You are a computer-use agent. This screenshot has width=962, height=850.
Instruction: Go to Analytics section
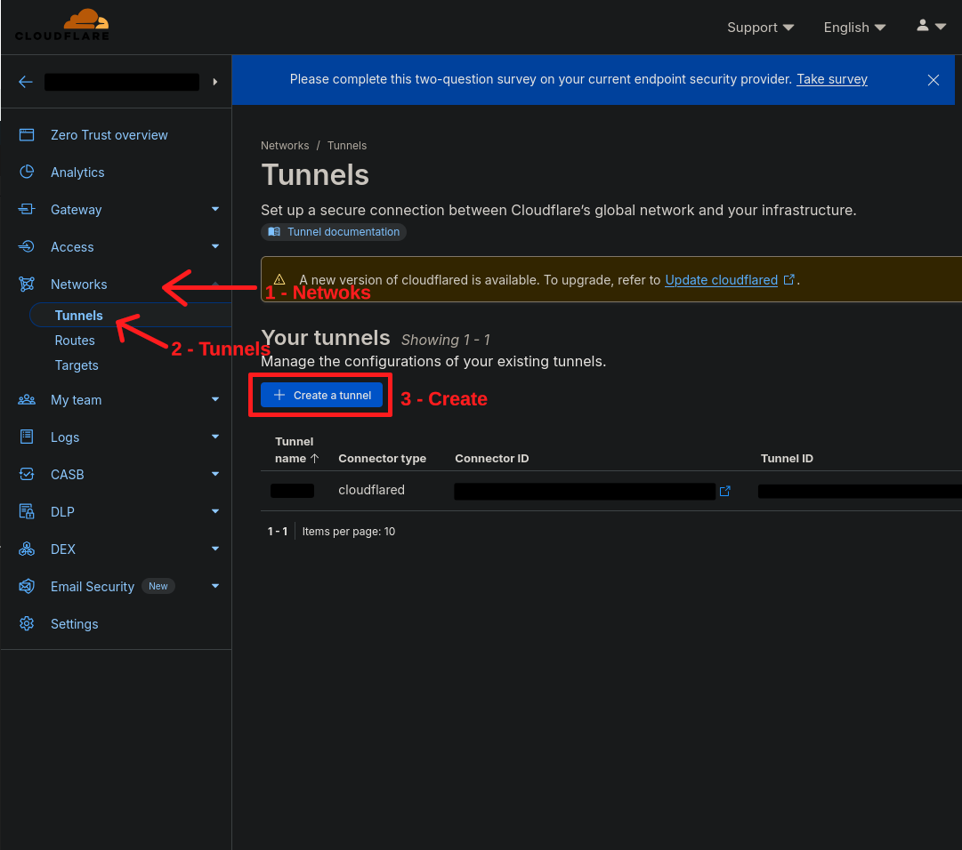77,172
